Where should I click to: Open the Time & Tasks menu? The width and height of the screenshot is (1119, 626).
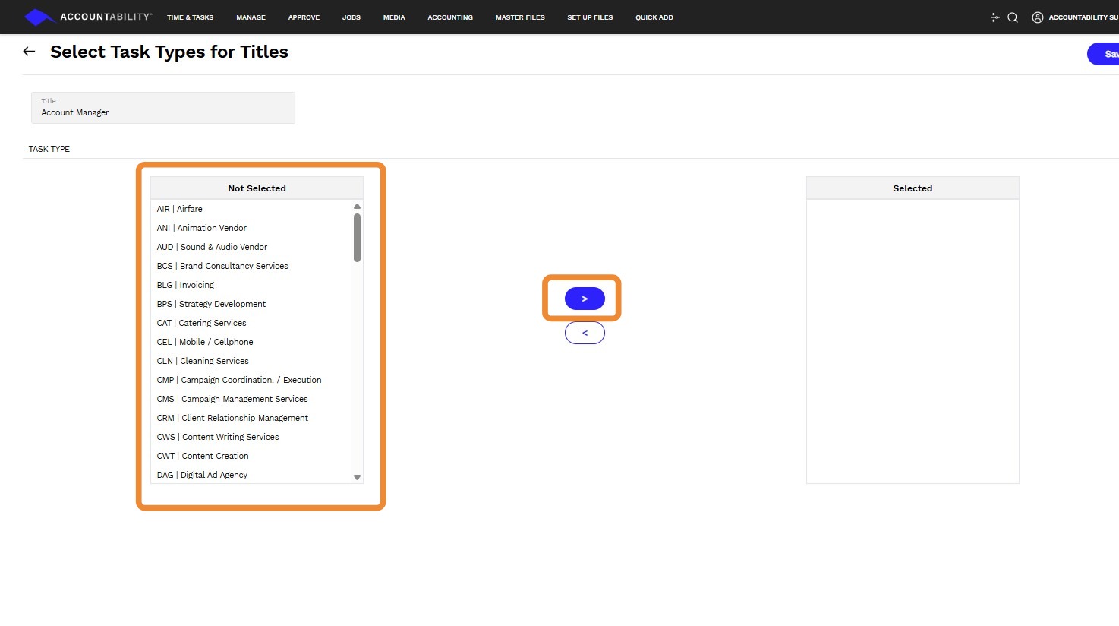pyautogui.click(x=190, y=17)
